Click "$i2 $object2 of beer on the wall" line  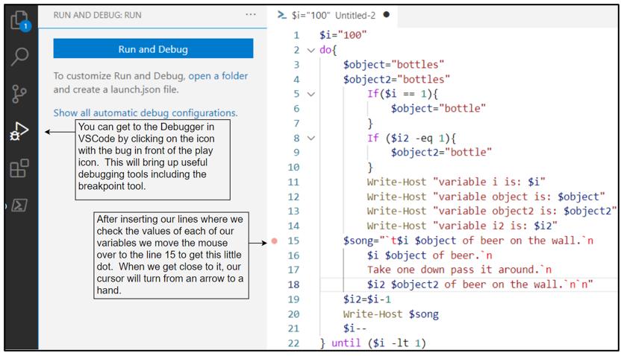click(x=480, y=284)
